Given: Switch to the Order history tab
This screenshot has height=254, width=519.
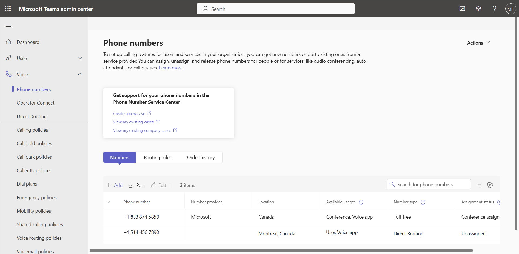Looking at the screenshot, I should [x=201, y=157].
